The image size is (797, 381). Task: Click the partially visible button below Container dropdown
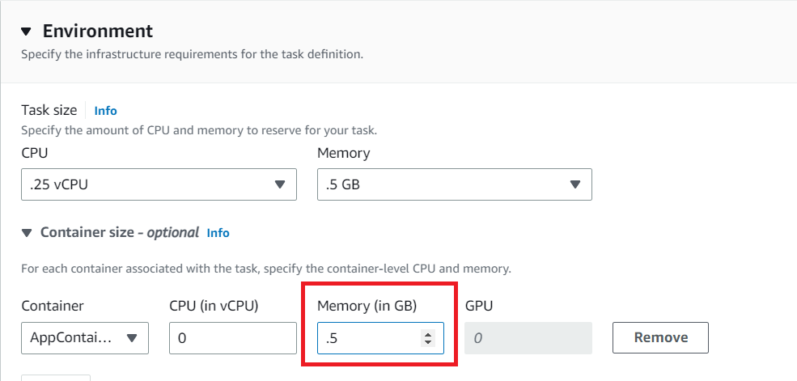55,377
